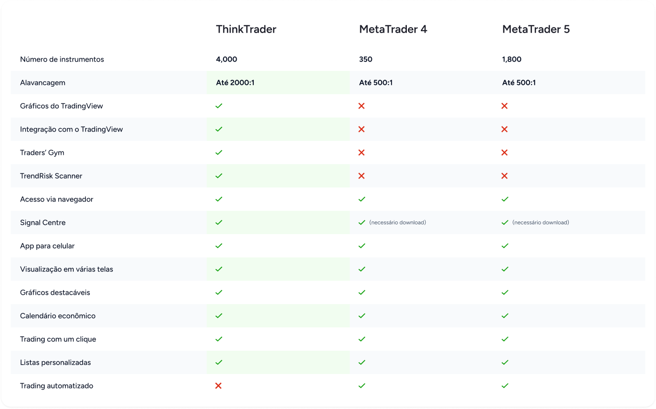This screenshot has width=656, height=409.
Task: Click ThinkTrader checkmark for App para celular
Action: (x=219, y=246)
